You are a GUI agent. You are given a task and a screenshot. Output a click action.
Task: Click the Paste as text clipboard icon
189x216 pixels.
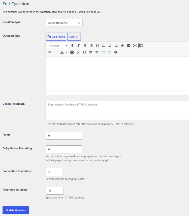click(x=72, y=52)
